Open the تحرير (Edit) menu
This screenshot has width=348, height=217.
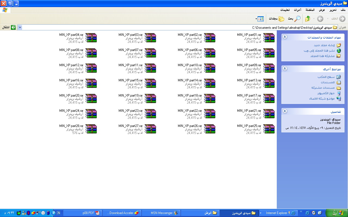click(333, 10)
